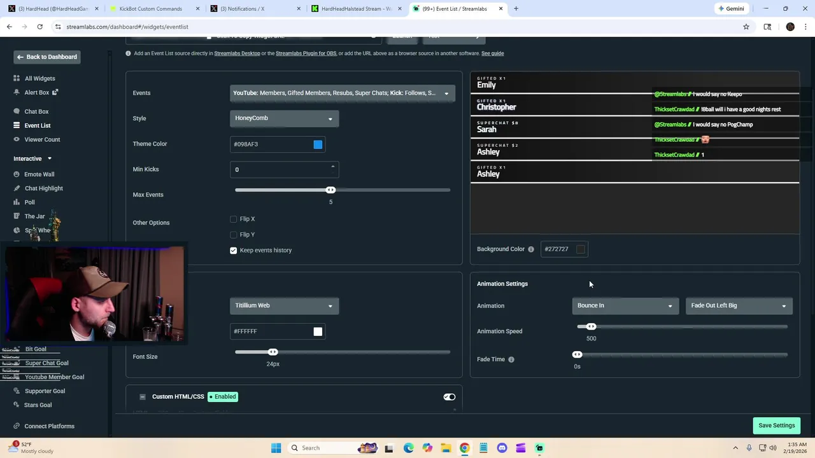Screen dimensions: 815x458
Task: Open the Fade Out Left Big dropdown
Action: pyautogui.click(x=739, y=306)
